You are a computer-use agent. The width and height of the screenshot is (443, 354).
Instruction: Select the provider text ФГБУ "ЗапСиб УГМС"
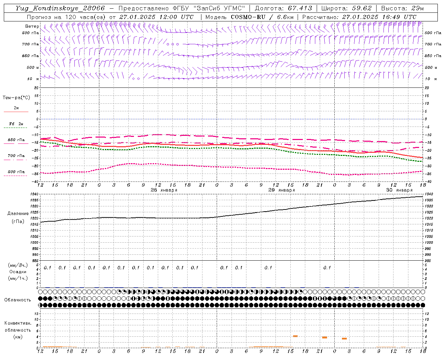(x=209, y=8)
